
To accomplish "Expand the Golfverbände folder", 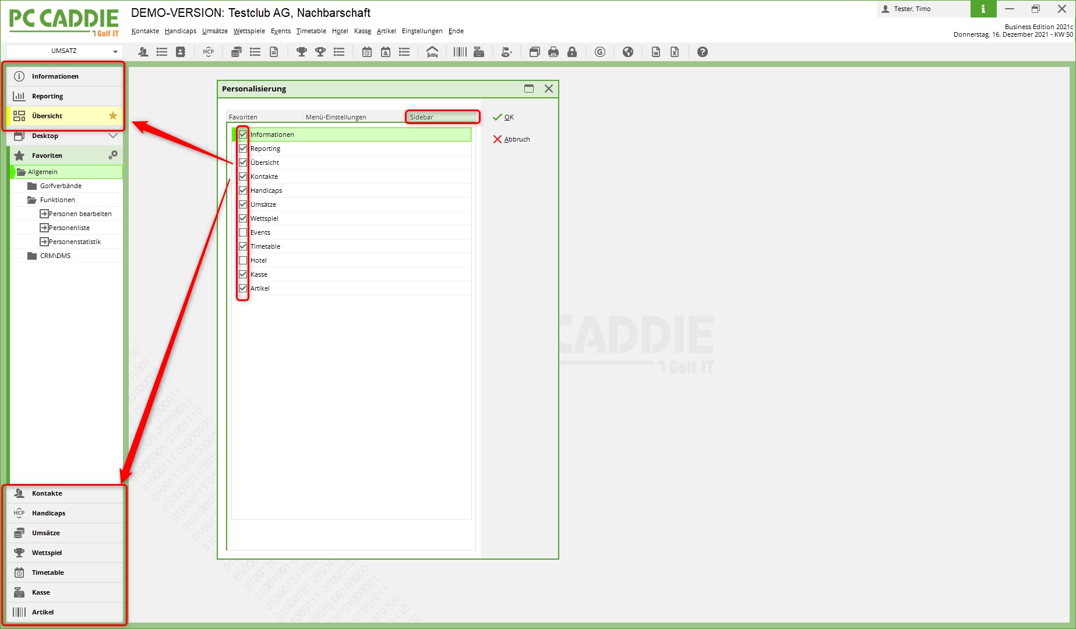I will click(32, 186).
